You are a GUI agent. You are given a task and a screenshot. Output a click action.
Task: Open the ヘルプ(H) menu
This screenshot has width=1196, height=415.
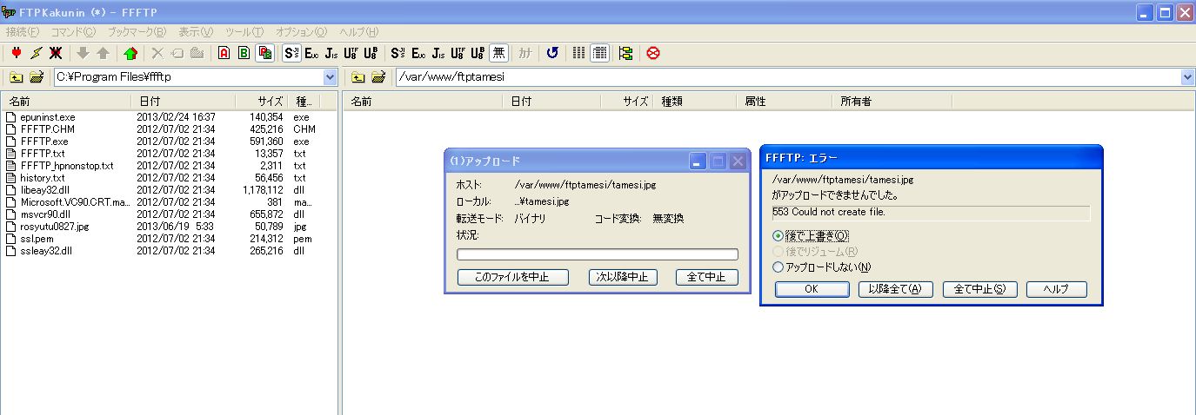pyautogui.click(x=358, y=32)
